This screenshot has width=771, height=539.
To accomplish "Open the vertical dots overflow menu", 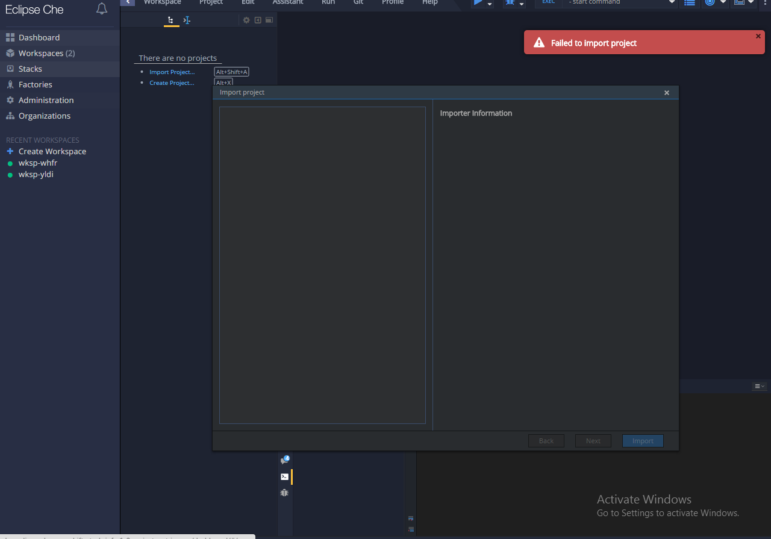I will (766, 2).
